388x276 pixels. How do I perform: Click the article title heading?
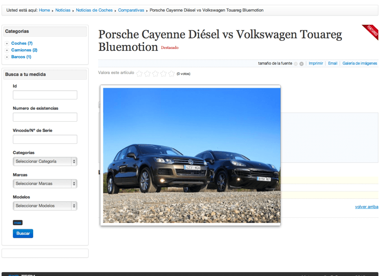tap(220, 41)
